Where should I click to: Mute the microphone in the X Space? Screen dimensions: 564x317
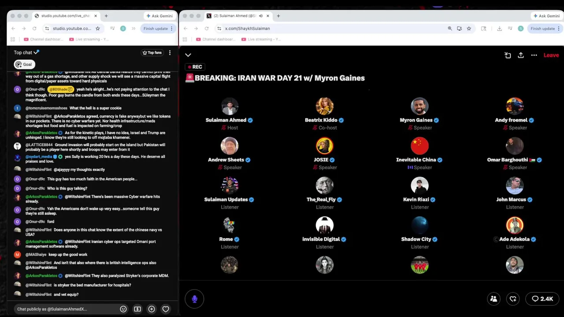tap(194, 299)
